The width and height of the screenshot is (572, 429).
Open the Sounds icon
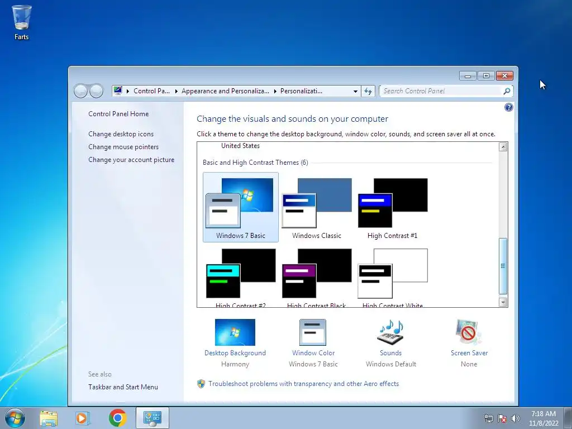click(x=390, y=332)
